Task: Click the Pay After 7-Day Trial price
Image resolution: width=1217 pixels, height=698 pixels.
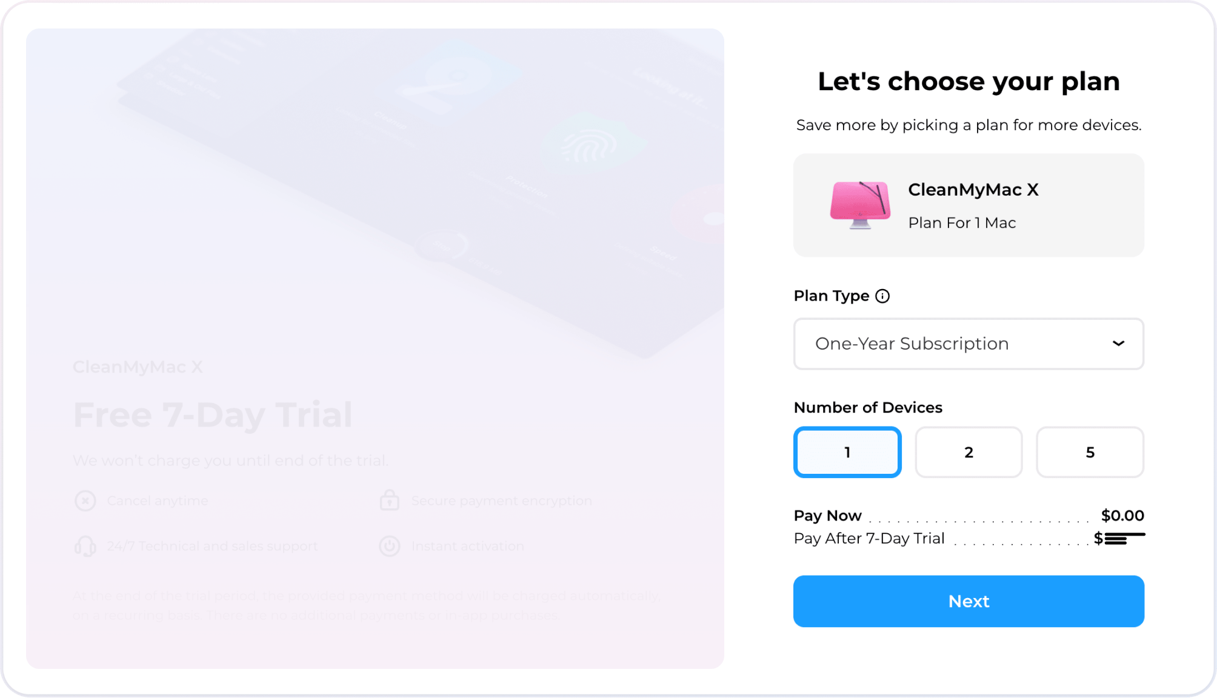Action: (x=1119, y=538)
